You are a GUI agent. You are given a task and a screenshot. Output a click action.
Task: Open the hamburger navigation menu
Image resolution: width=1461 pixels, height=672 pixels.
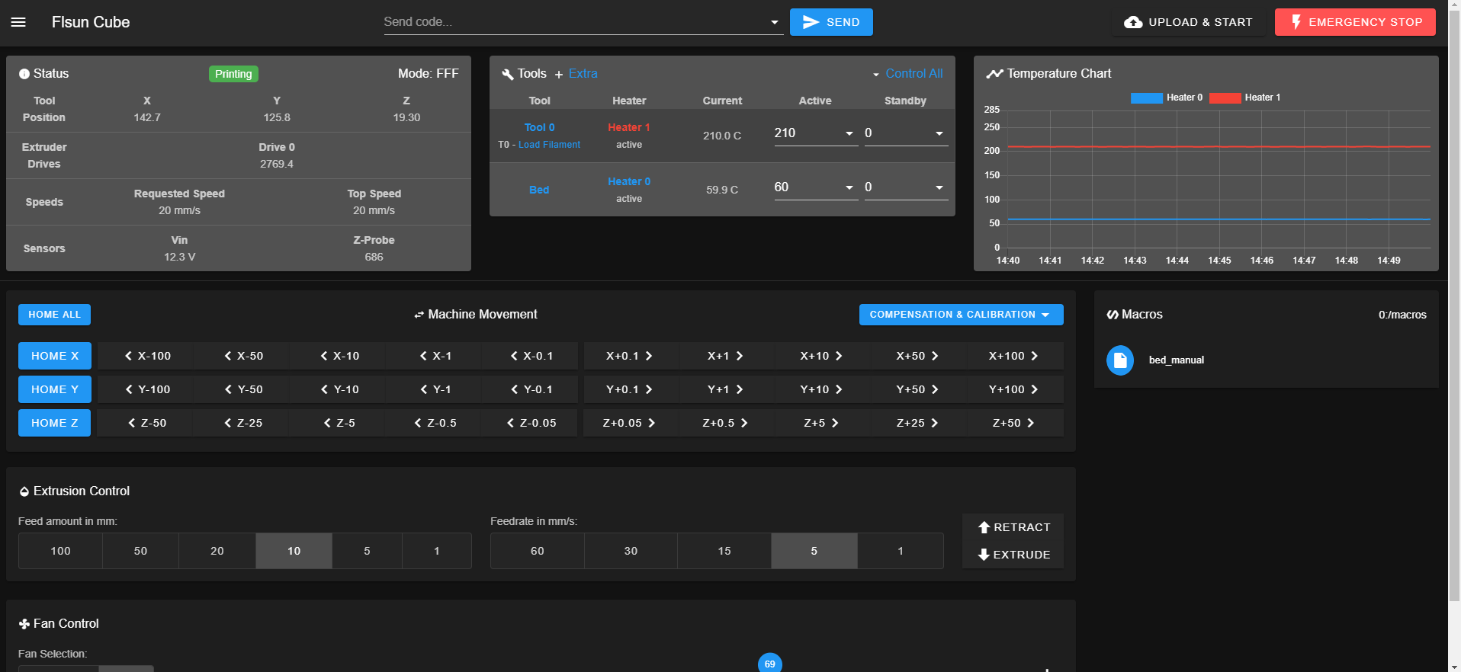coord(18,22)
